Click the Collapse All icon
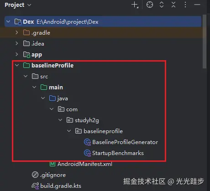 pos(173,5)
